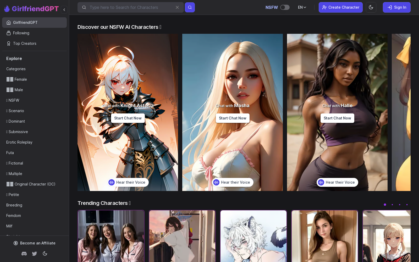
Task: Click the Create Character button
Action: pyautogui.click(x=341, y=7)
